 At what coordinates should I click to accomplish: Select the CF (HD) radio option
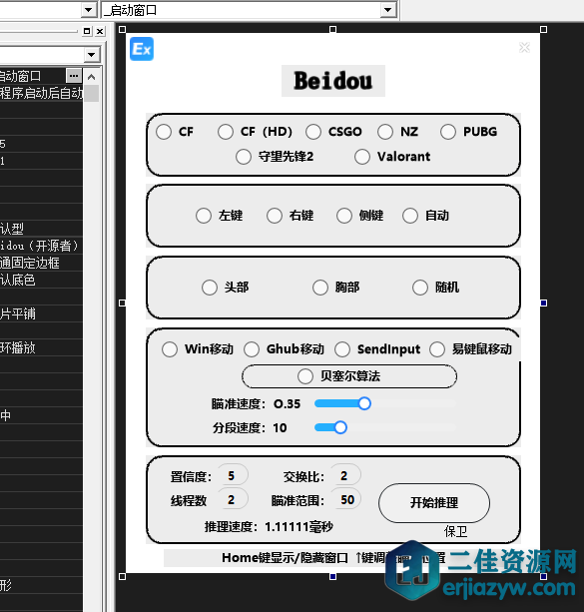point(226,132)
